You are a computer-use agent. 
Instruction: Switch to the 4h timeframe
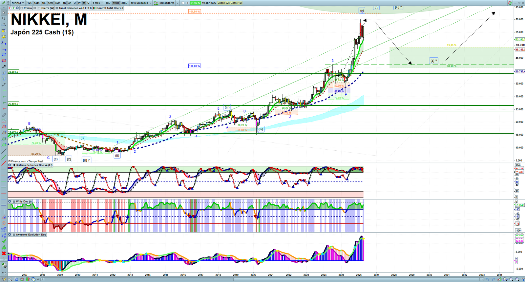[x=70, y=3]
